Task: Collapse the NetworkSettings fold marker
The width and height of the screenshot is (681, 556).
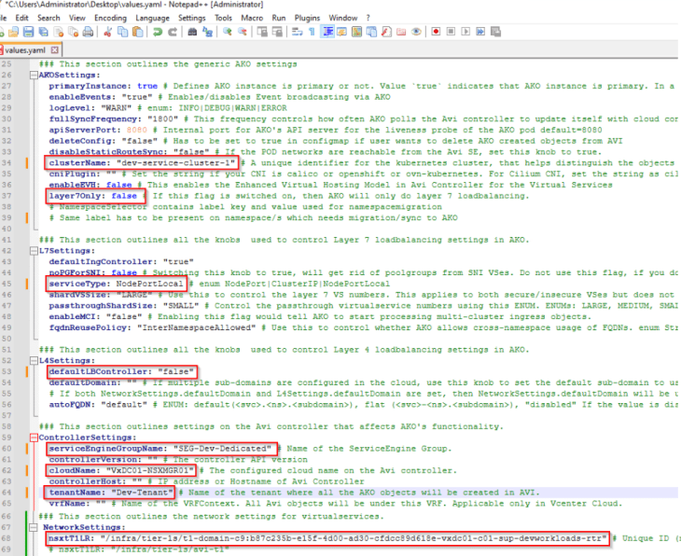Action: [x=34, y=527]
